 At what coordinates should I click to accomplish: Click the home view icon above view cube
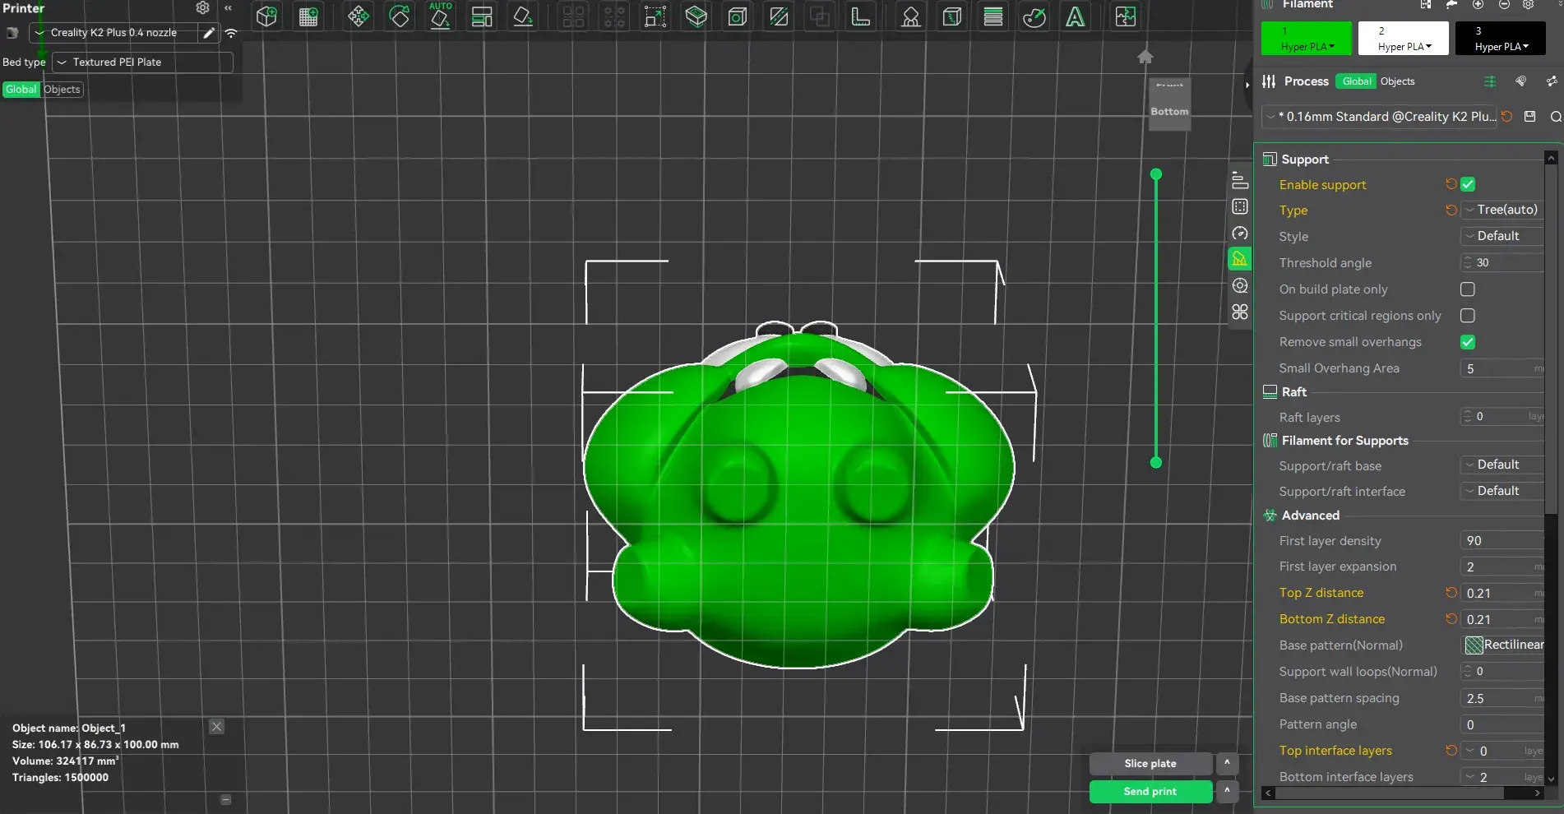pos(1145,57)
